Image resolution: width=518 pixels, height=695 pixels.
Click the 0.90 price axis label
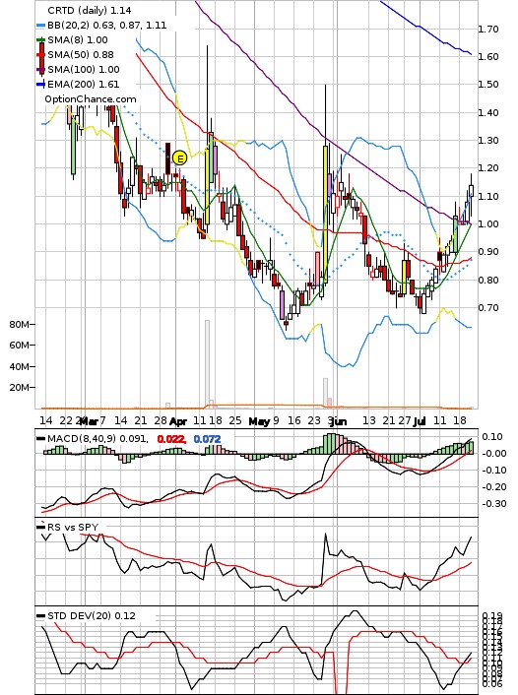488,252
